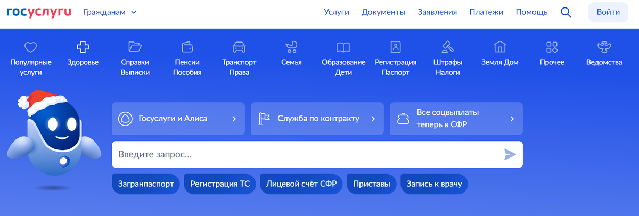Click chevron on Служба по контракту card

[373, 119]
